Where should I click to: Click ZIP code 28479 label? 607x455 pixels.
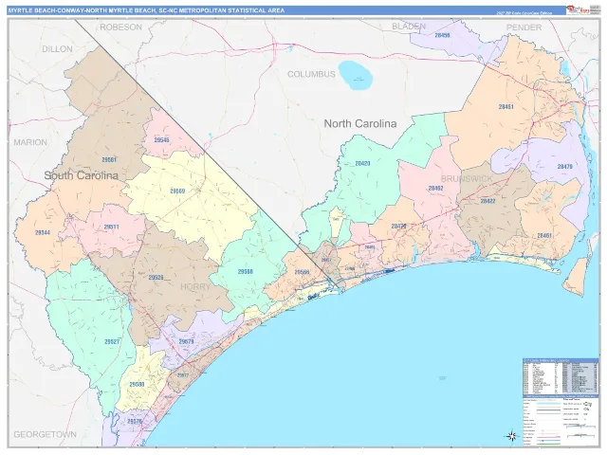coord(565,167)
